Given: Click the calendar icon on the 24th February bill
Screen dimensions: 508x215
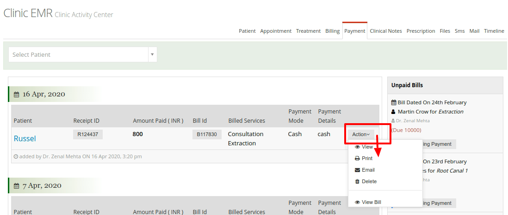Looking at the screenshot, I should tap(394, 102).
